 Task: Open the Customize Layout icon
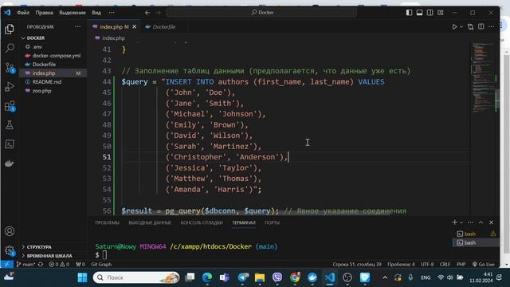pos(441,13)
